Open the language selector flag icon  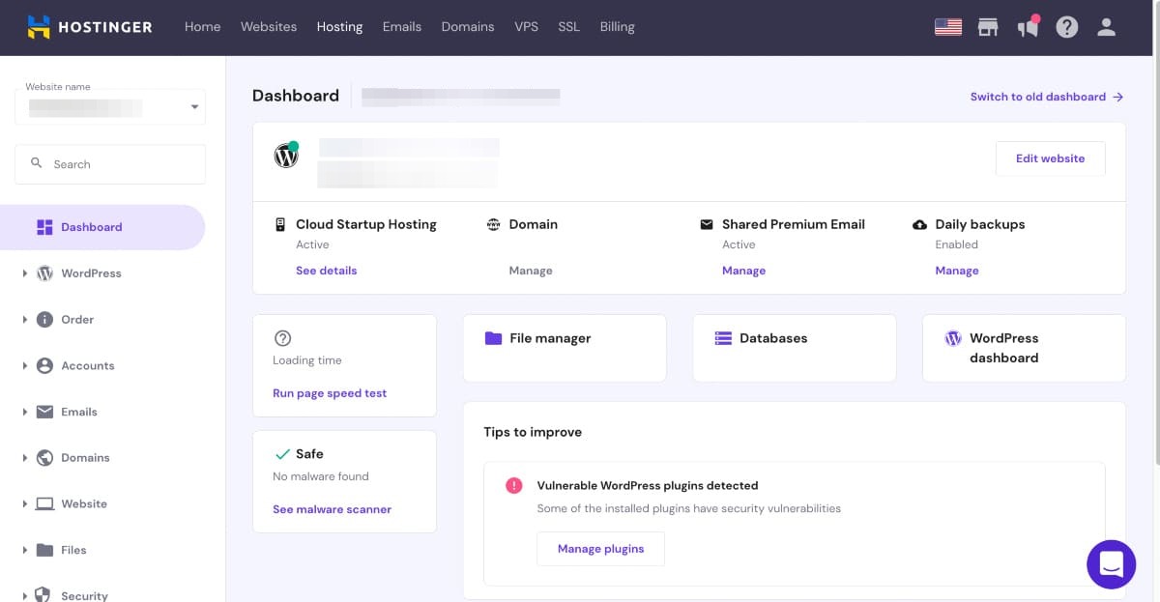tap(948, 26)
